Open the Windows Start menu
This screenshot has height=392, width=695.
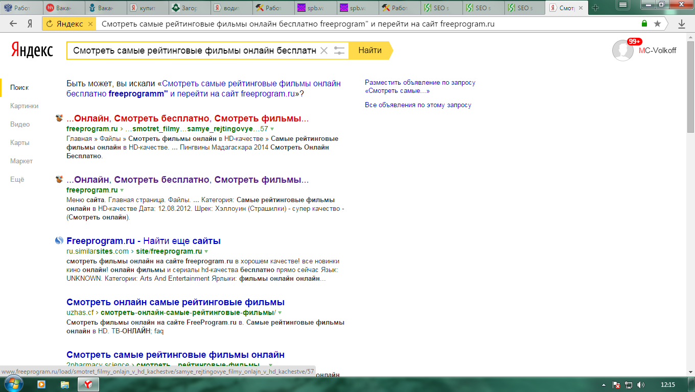[x=14, y=384]
